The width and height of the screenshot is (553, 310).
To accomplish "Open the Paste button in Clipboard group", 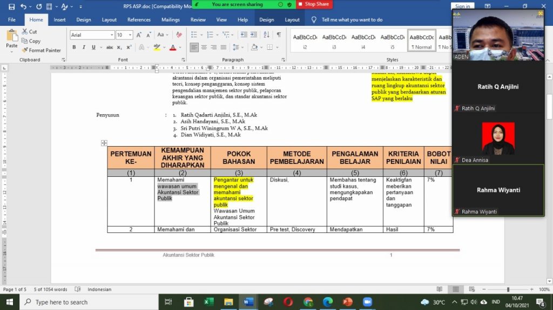I will [12, 41].
